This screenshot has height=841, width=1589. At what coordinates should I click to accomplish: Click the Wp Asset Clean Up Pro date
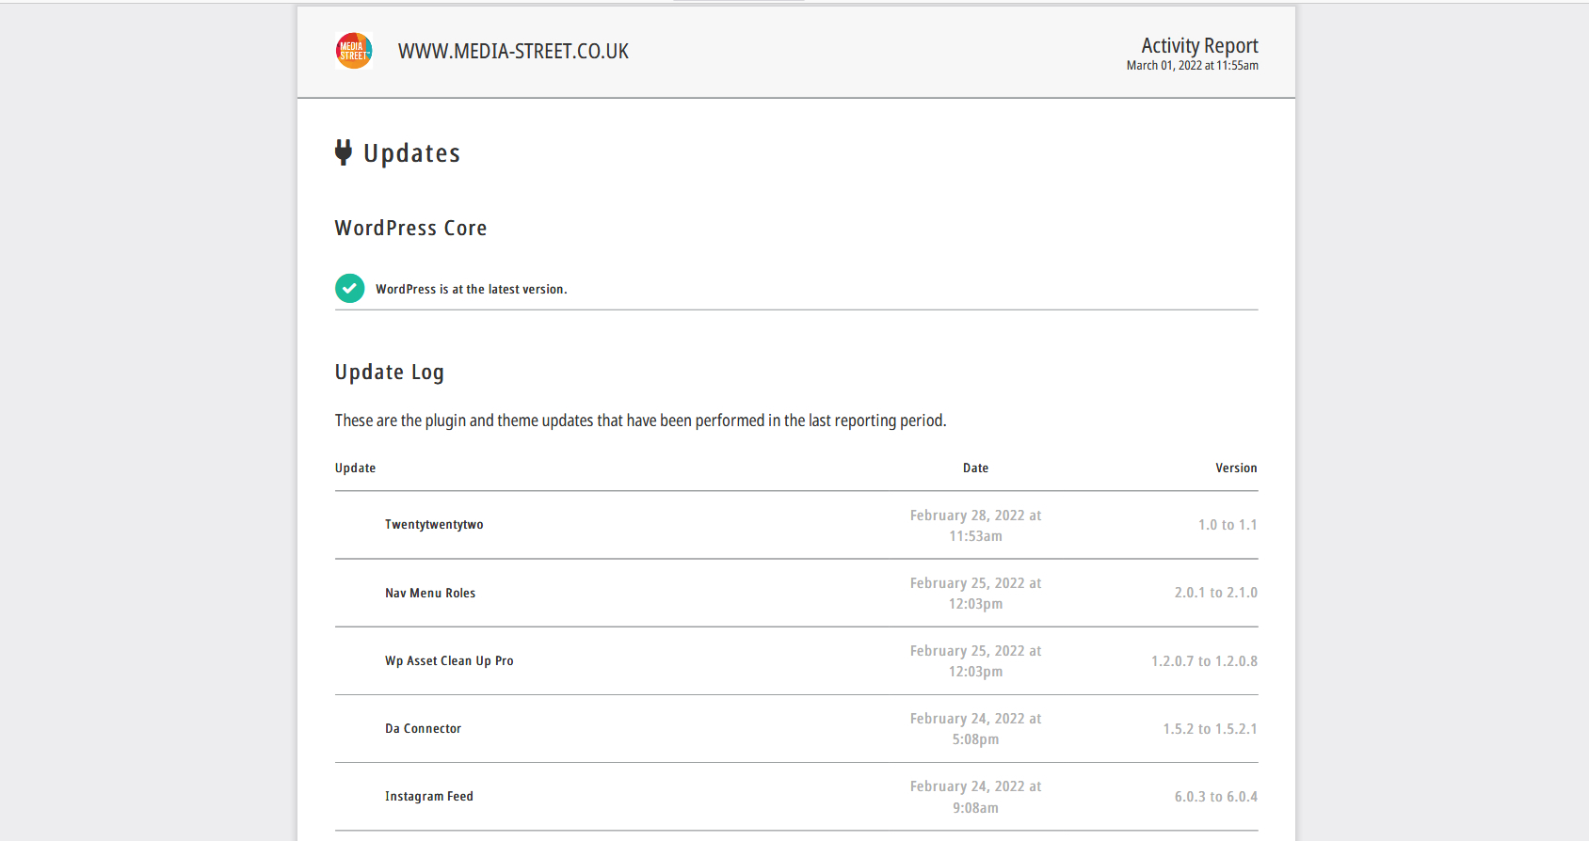click(x=975, y=661)
